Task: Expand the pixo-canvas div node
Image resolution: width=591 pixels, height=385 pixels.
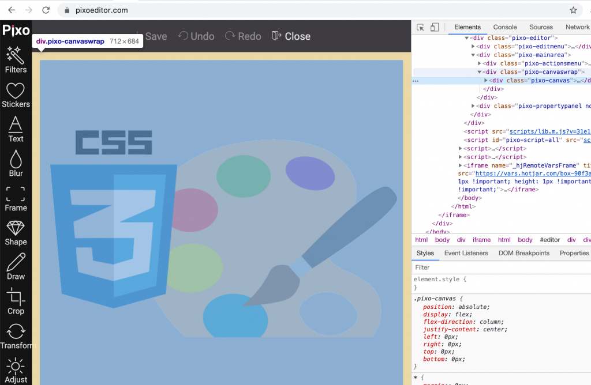Action: click(x=486, y=80)
